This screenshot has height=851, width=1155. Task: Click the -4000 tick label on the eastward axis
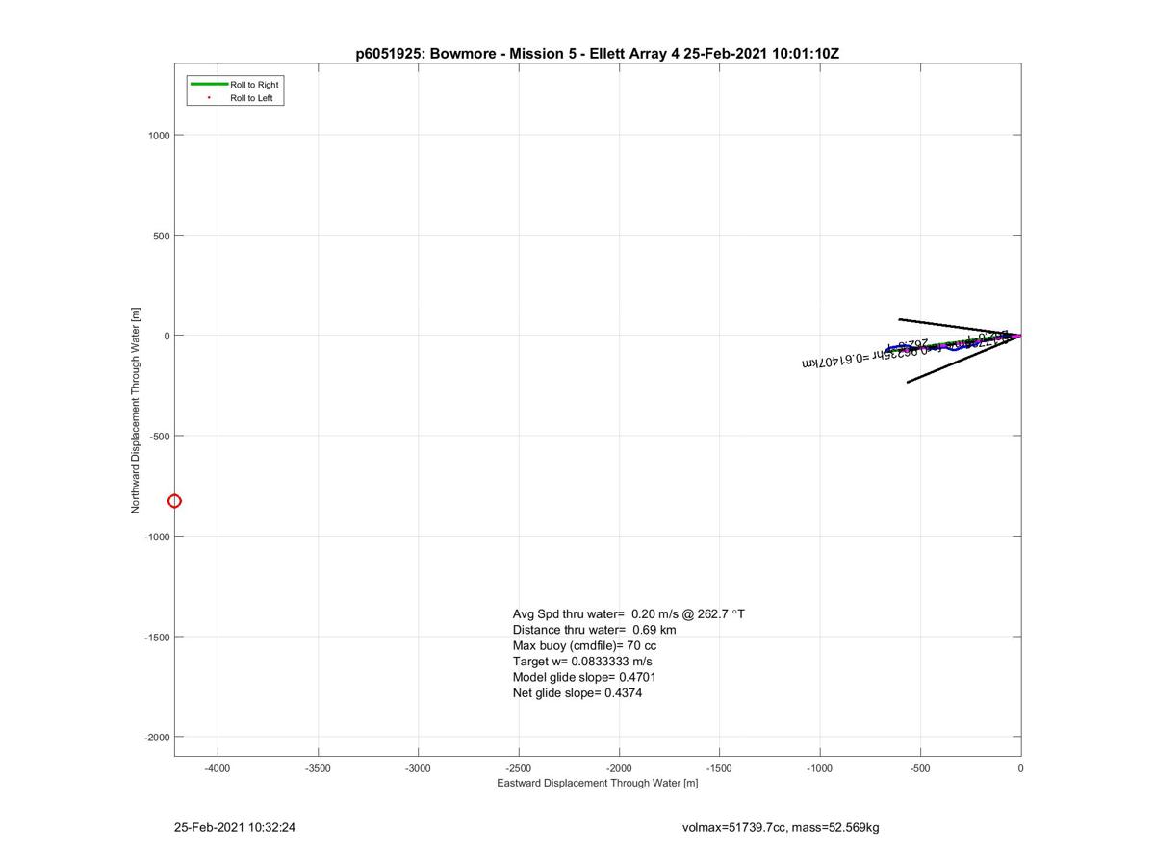(x=218, y=768)
